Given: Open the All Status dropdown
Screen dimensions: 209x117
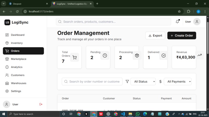Looking at the screenshot, I should point(143,82).
